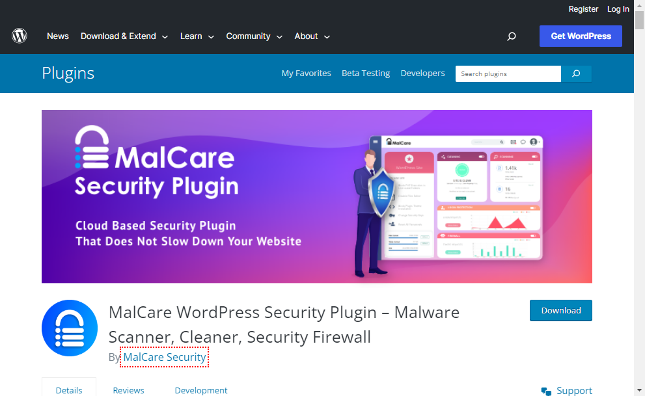Click the MalCare plugin round logo
The height and width of the screenshot is (396, 645).
[70, 328]
